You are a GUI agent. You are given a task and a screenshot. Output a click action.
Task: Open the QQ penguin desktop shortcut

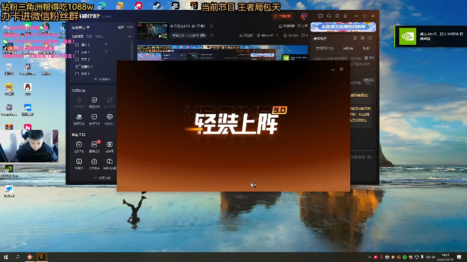point(27,89)
